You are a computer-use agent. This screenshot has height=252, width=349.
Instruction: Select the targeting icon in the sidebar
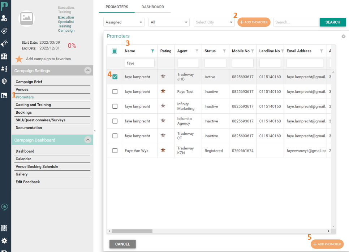(x=5, y=82)
